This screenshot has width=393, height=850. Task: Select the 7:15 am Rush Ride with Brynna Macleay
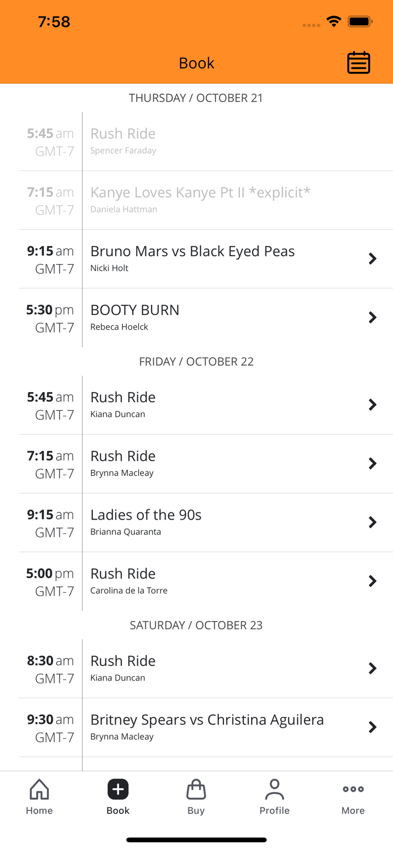pyautogui.click(x=373, y=464)
